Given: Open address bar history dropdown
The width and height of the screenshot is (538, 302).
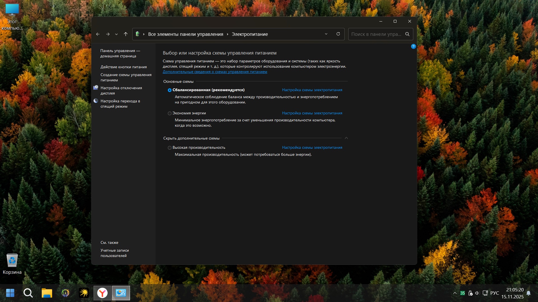Looking at the screenshot, I should [x=326, y=34].
